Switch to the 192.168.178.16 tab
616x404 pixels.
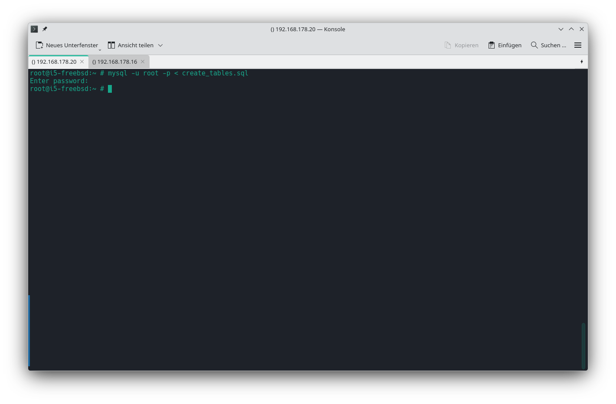click(x=115, y=62)
